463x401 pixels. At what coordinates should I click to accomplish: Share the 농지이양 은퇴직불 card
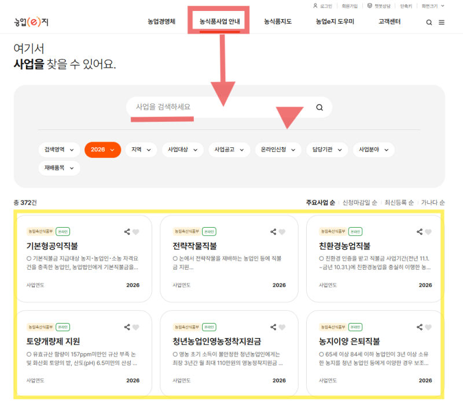click(419, 327)
